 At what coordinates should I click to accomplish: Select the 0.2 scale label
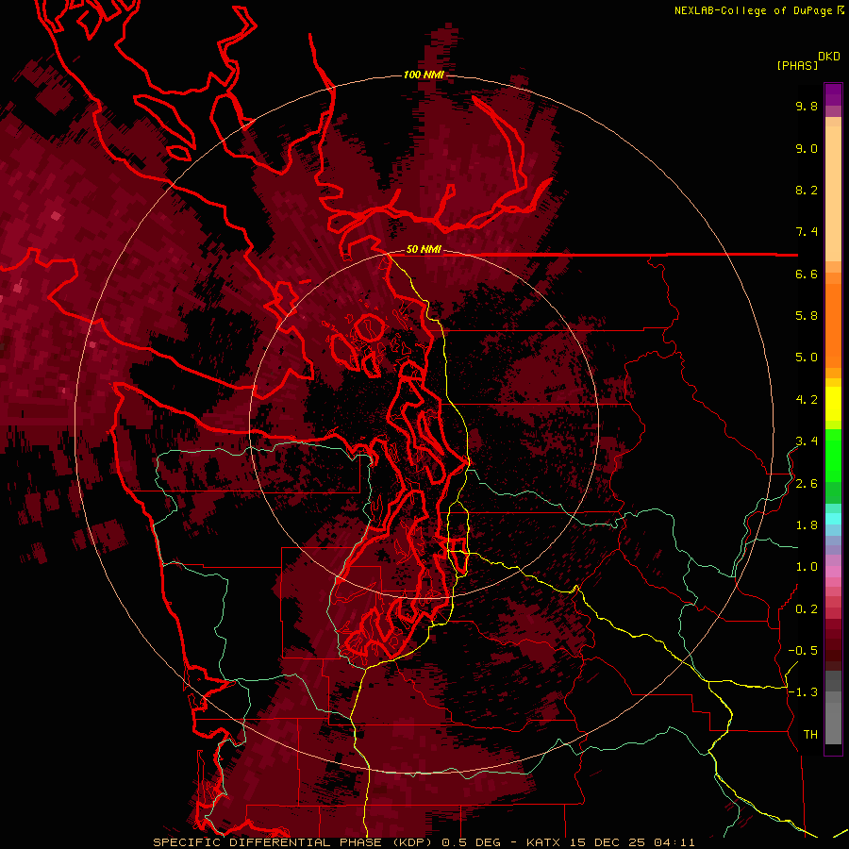(x=807, y=609)
